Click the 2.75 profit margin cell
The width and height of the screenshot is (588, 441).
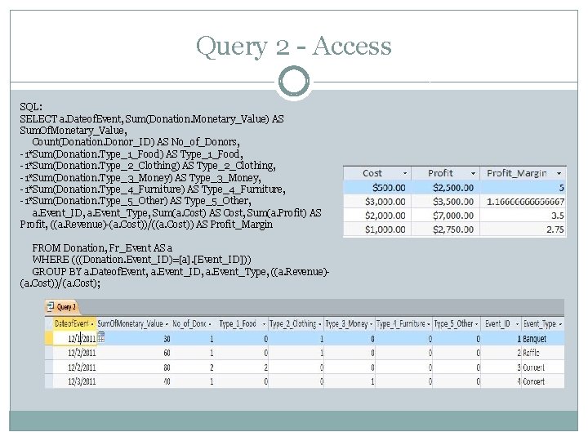click(x=523, y=229)
